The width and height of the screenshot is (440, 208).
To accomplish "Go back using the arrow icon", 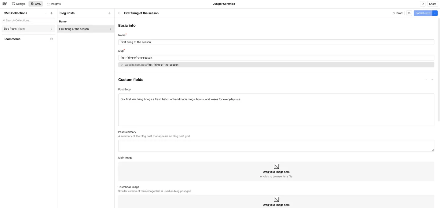I will click(119, 13).
